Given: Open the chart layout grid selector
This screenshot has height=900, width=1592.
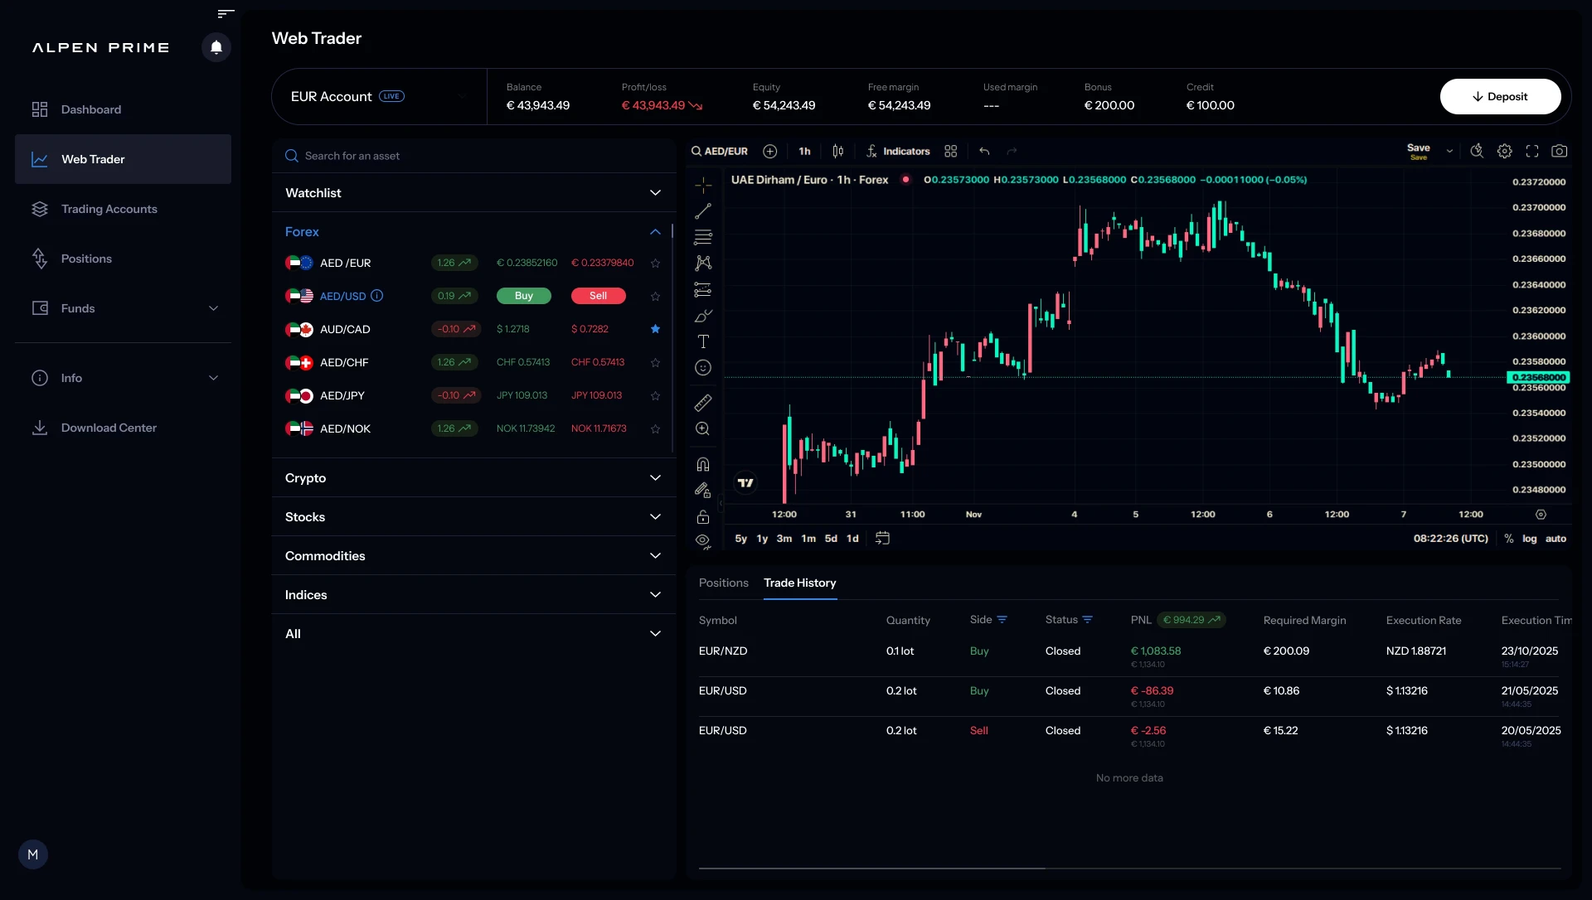Looking at the screenshot, I should pyautogui.click(x=951, y=152).
